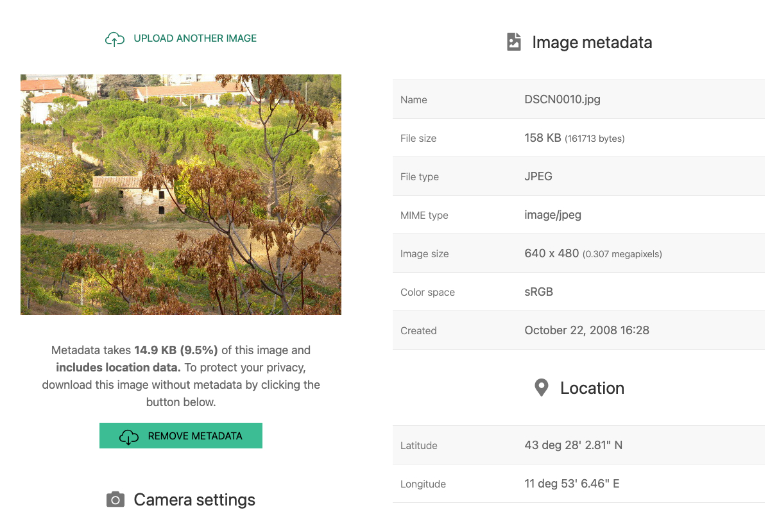
Task: Click the longitude value 11 deg 53'
Action: 571,484
